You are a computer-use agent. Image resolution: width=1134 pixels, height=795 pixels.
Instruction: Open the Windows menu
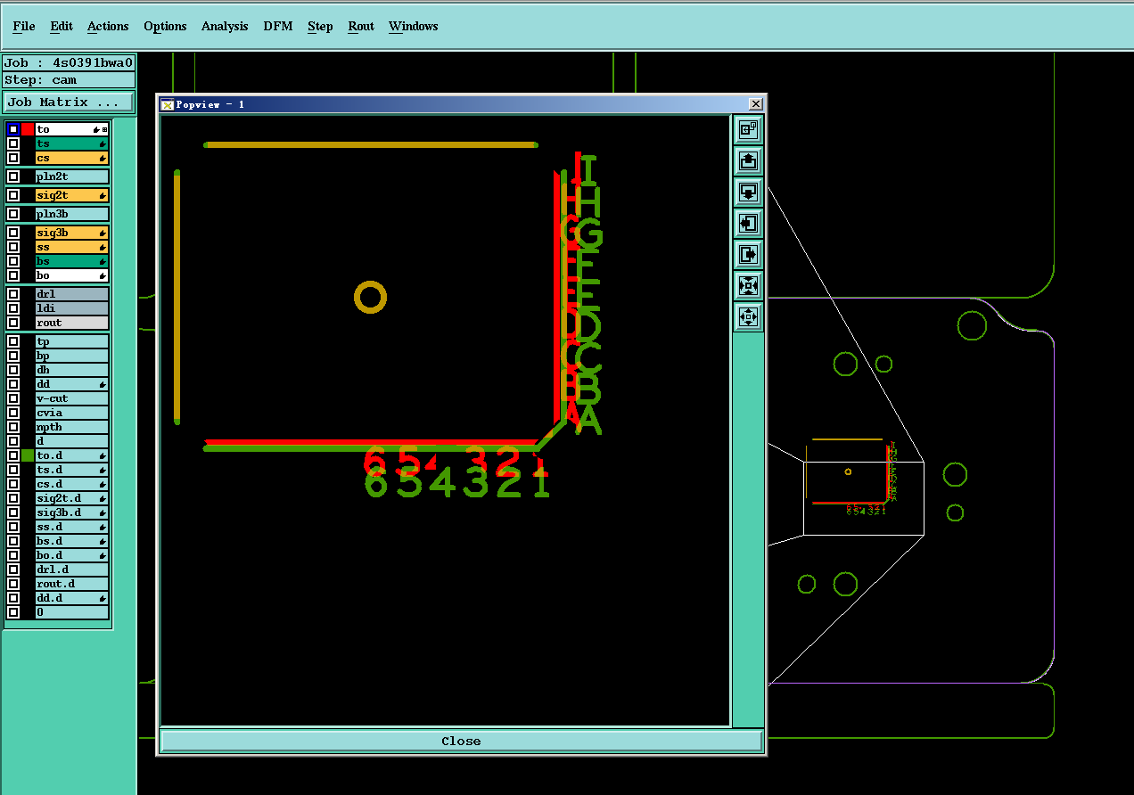coord(414,26)
